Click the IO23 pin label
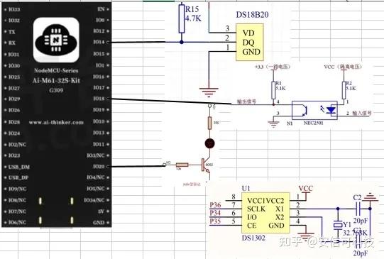 [14, 155]
